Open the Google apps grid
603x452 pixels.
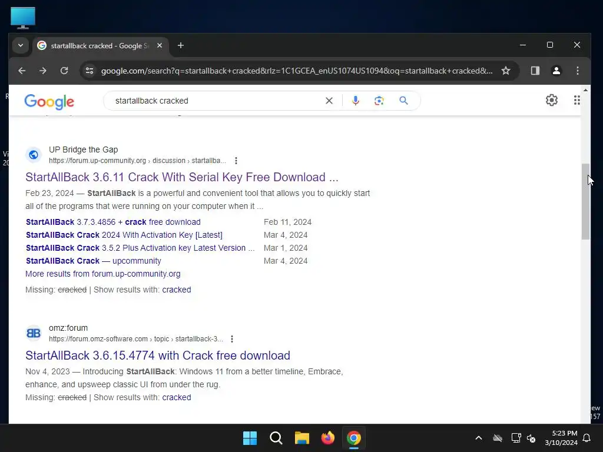point(577,100)
